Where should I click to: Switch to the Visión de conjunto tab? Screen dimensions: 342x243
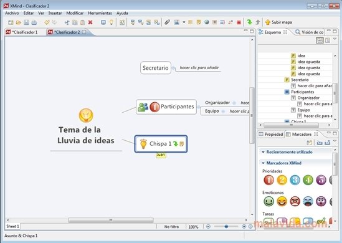[309, 32]
